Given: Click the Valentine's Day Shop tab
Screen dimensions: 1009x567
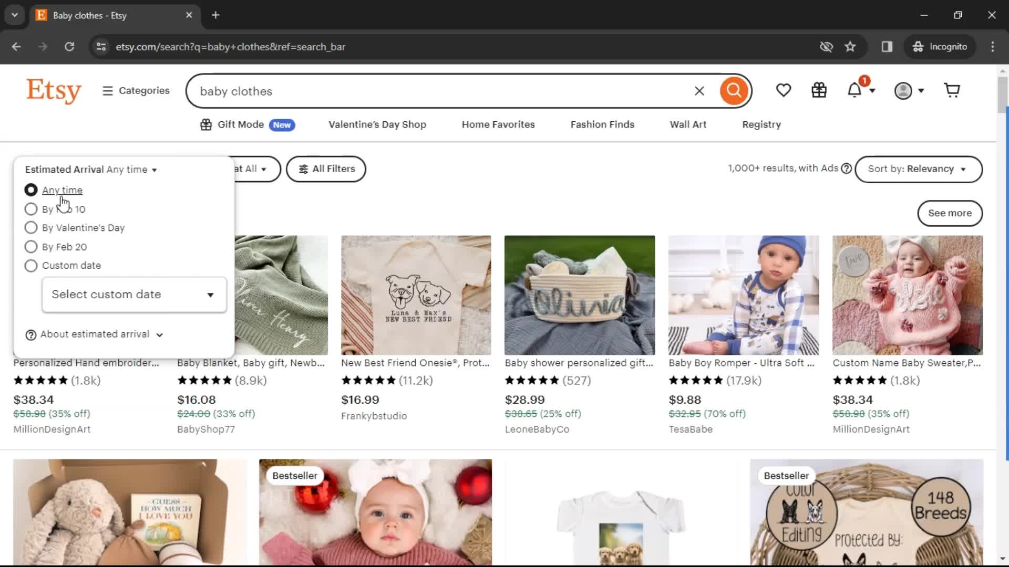Looking at the screenshot, I should [377, 124].
